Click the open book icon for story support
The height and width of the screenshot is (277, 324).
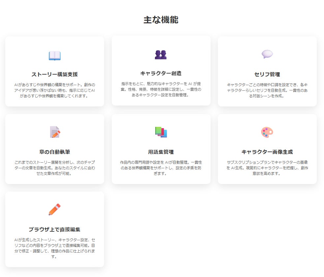[x=55, y=56]
